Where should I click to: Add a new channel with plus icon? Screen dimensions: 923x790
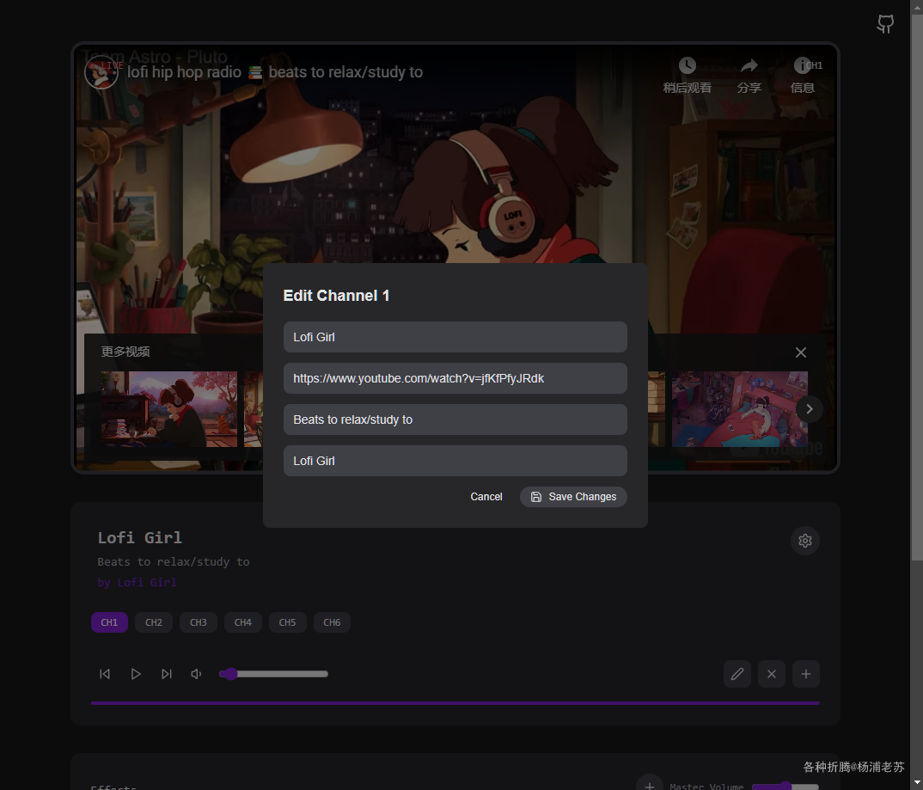tap(806, 673)
